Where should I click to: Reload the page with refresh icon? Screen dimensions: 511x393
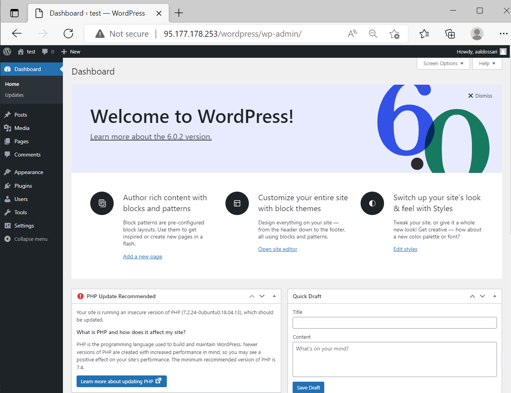68,34
